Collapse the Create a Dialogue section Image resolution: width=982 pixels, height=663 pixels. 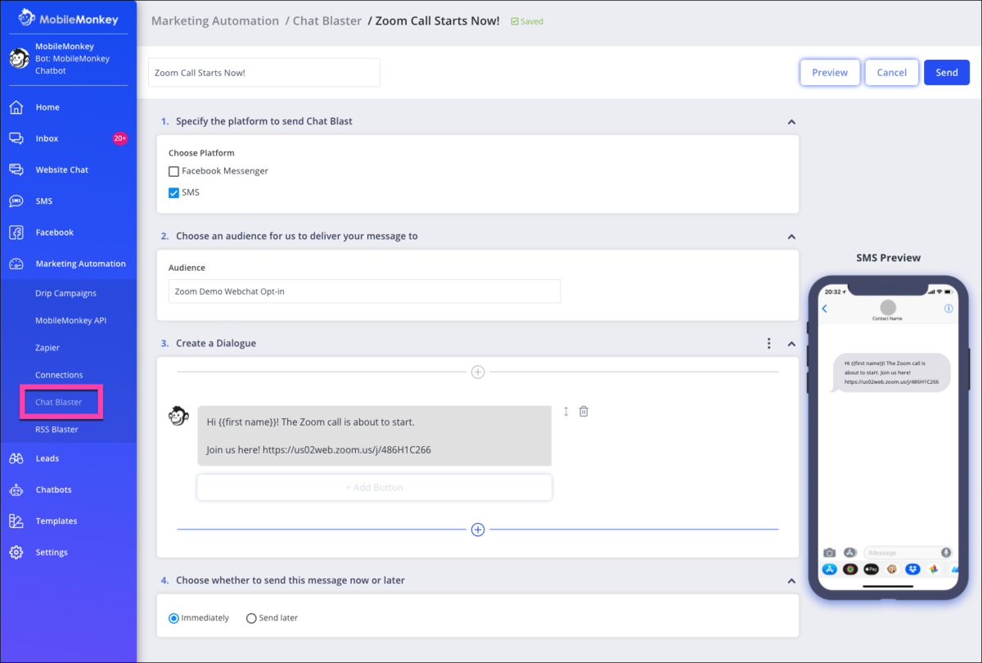(791, 344)
